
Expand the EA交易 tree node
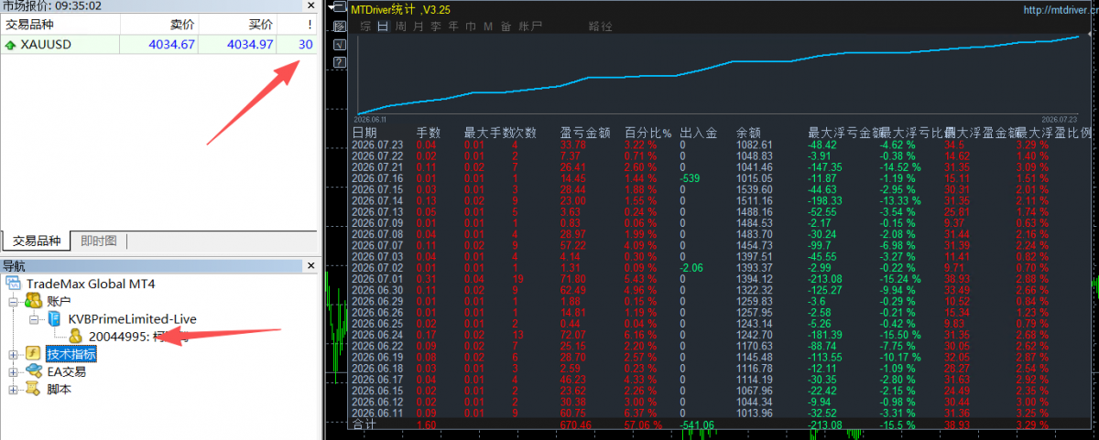pos(12,371)
